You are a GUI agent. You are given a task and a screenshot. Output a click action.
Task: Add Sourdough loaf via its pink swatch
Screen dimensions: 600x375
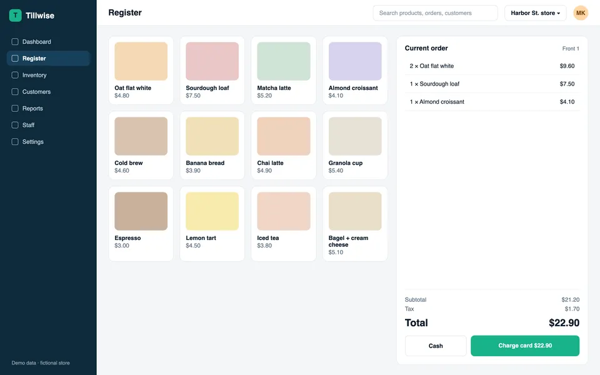point(212,61)
